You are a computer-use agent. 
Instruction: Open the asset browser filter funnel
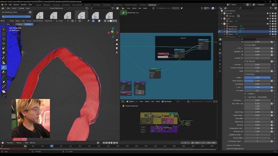pos(113,8)
